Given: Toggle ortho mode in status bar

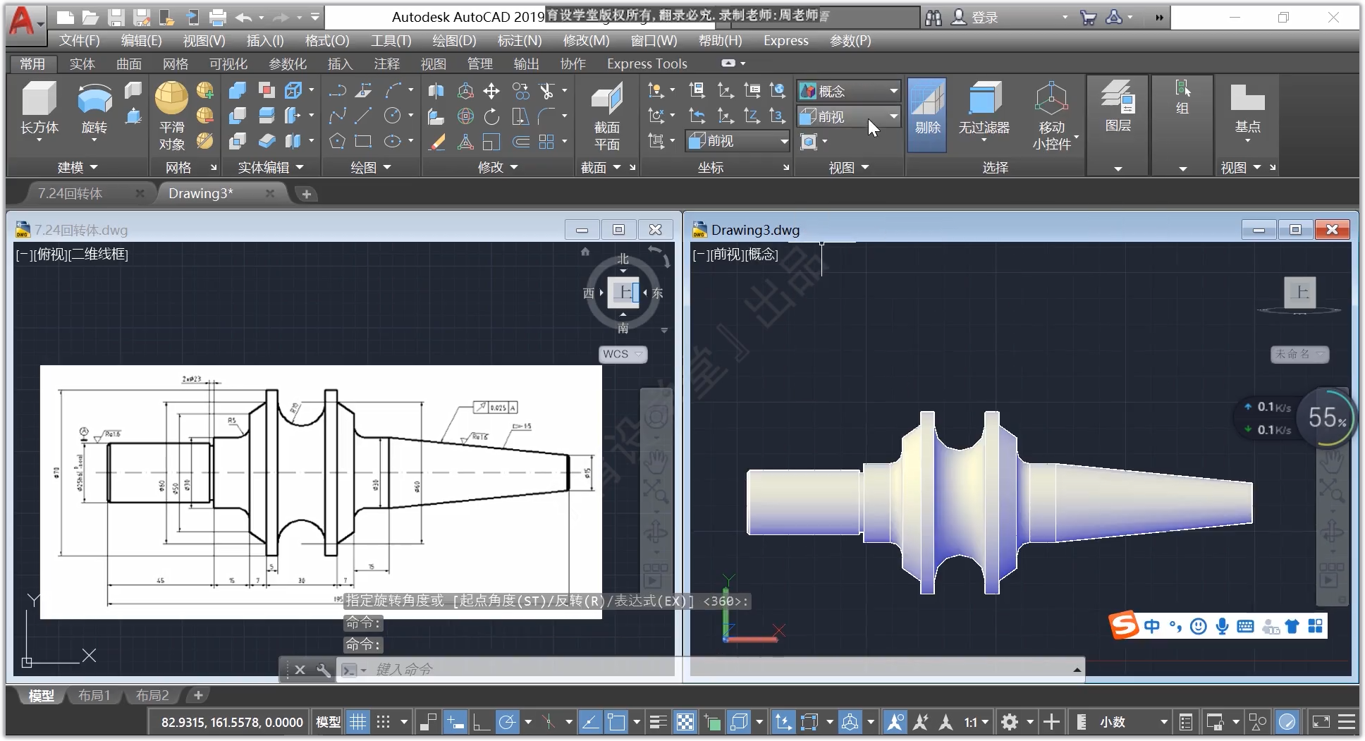Looking at the screenshot, I should tap(482, 722).
